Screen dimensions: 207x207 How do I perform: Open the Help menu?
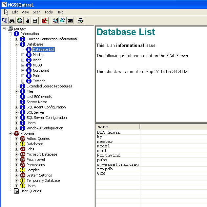pyautogui.click(x=60, y=12)
